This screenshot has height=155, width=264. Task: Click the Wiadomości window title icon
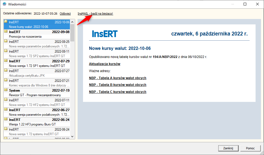tap(5, 4)
